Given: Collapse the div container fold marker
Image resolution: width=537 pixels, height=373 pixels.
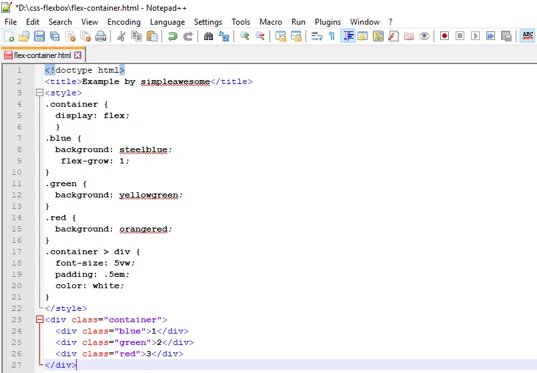Looking at the screenshot, I should tap(39, 320).
